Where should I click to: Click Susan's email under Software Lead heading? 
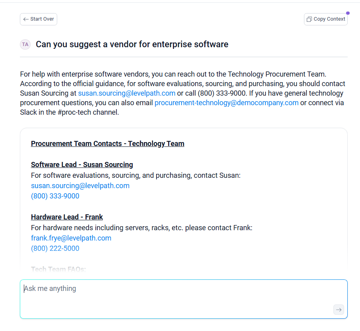click(x=80, y=186)
